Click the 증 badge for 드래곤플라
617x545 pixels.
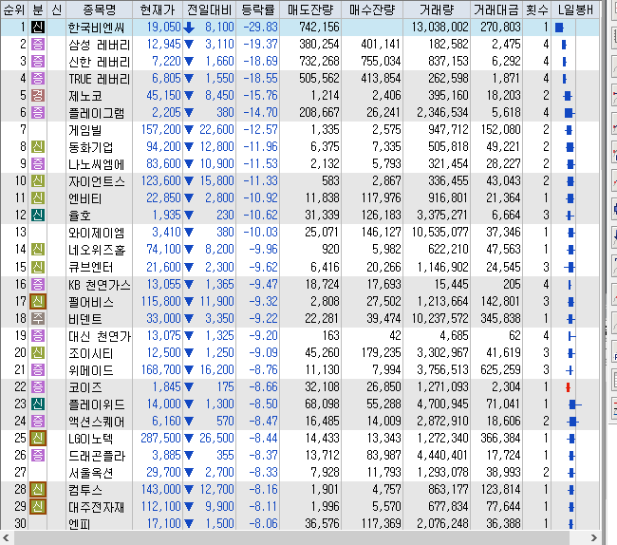point(38,456)
